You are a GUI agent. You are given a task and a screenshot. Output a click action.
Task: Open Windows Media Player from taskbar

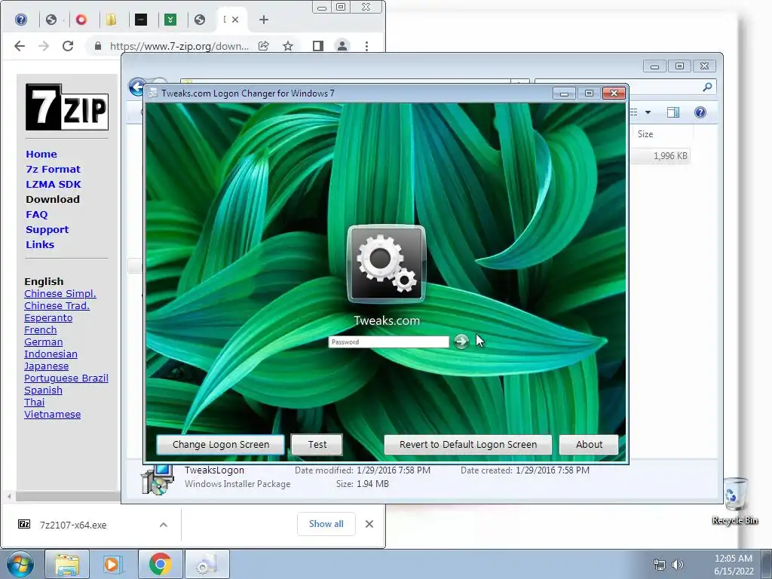click(x=112, y=564)
